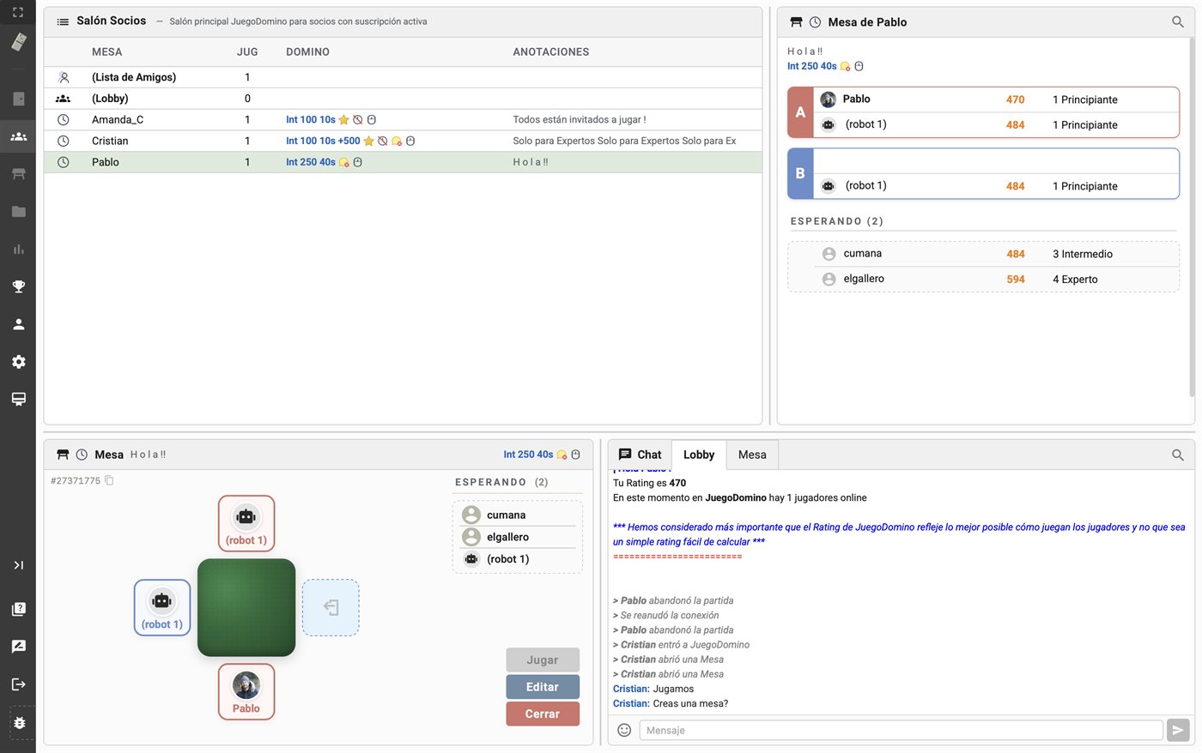The height and width of the screenshot is (753, 1202).
Task: Click the Editar button
Action: pos(543,687)
